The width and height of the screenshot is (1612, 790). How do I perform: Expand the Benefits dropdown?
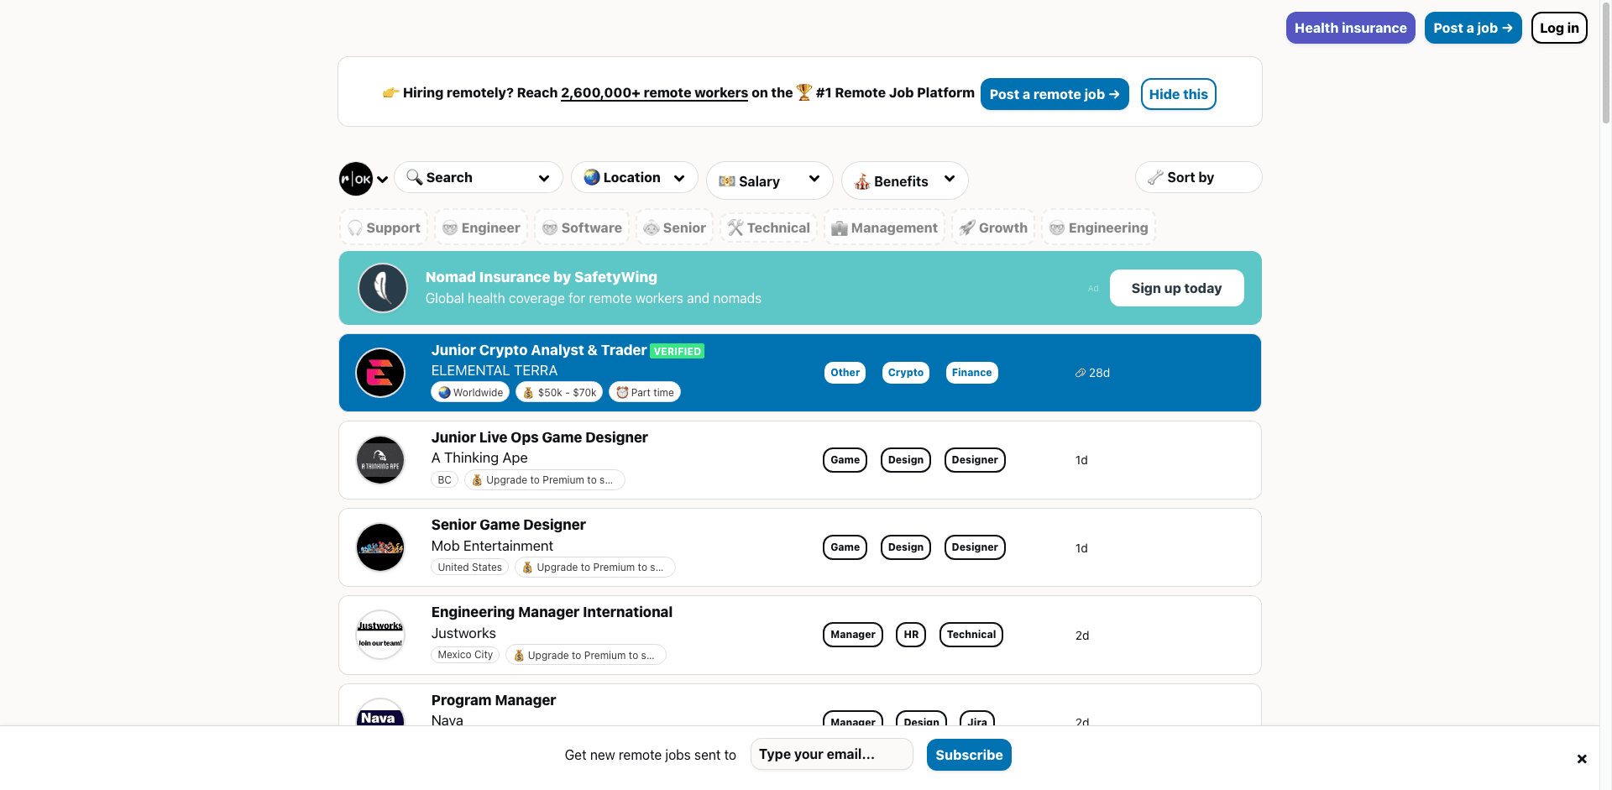pyautogui.click(x=904, y=180)
